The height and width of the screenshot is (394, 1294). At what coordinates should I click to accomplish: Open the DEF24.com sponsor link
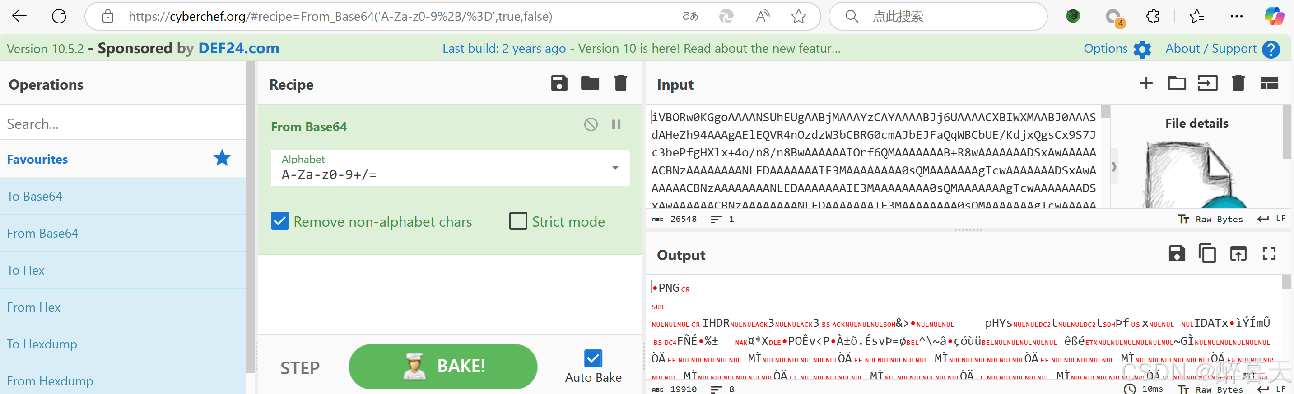238,48
